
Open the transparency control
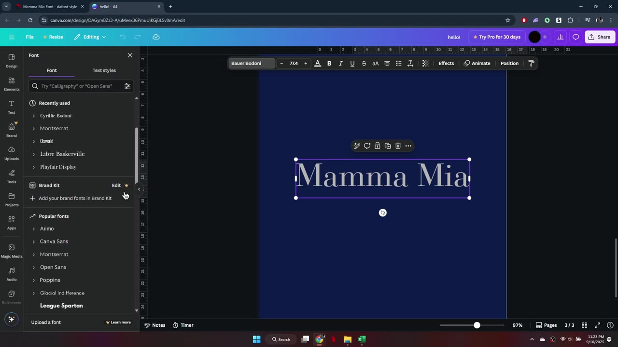[425, 63]
